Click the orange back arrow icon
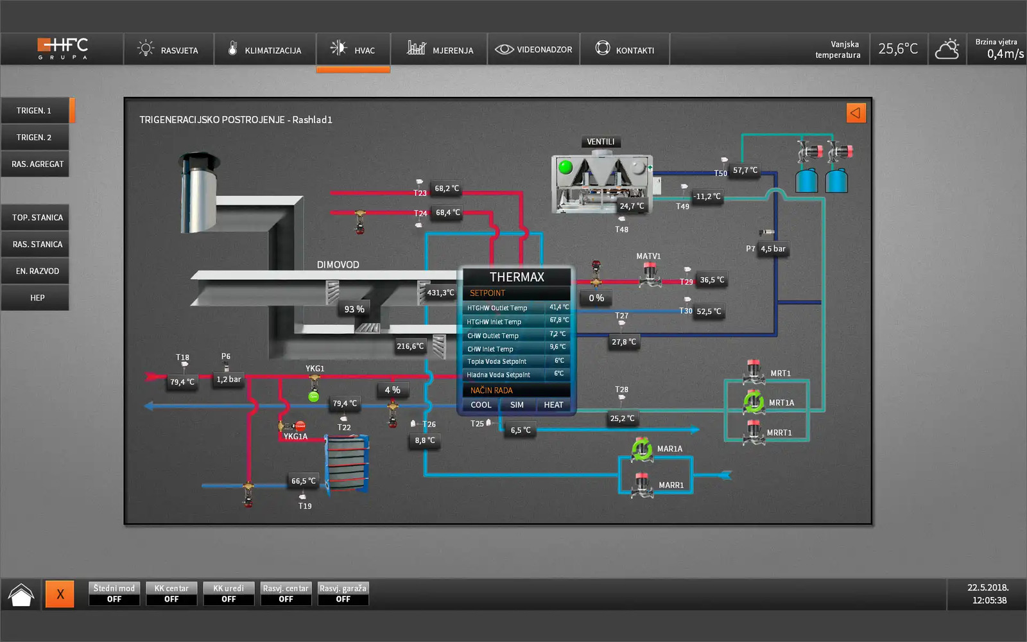This screenshot has width=1027, height=642. tap(856, 113)
